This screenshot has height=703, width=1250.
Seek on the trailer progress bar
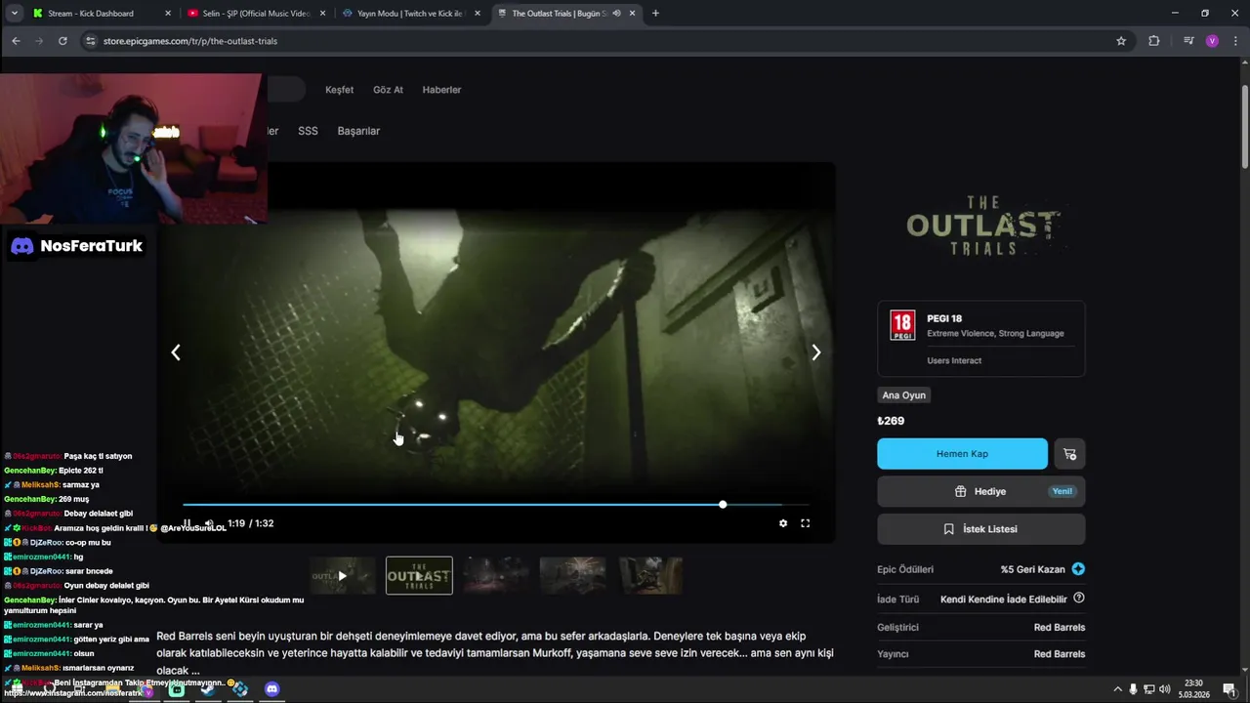tap(496, 505)
